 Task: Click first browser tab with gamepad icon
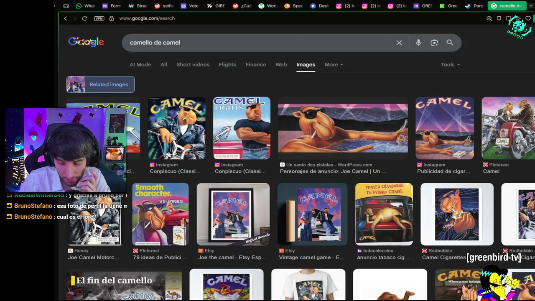(x=66, y=6)
